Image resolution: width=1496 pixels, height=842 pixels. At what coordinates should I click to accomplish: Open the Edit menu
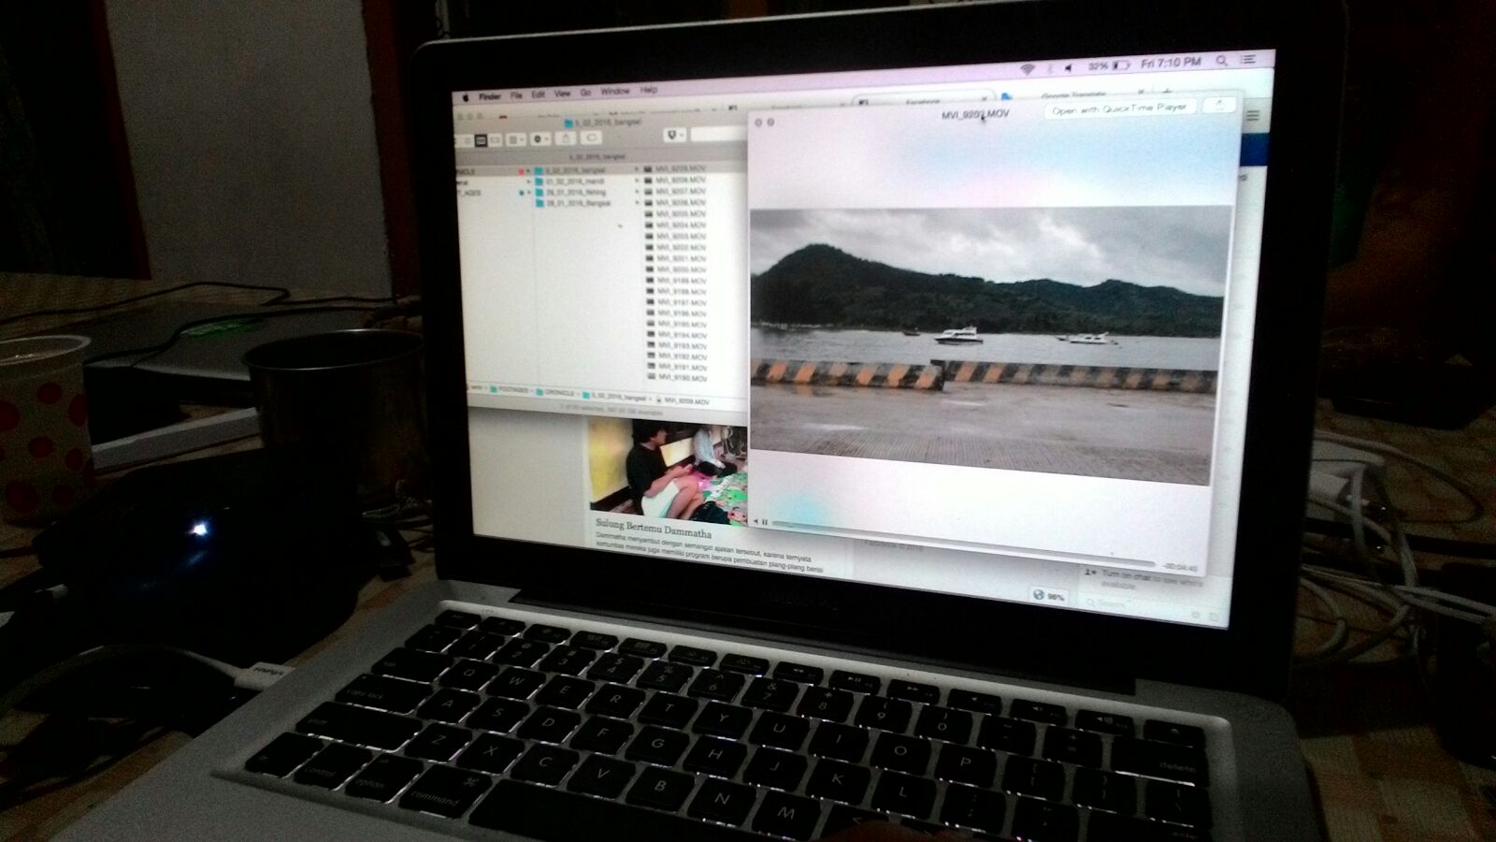(538, 94)
